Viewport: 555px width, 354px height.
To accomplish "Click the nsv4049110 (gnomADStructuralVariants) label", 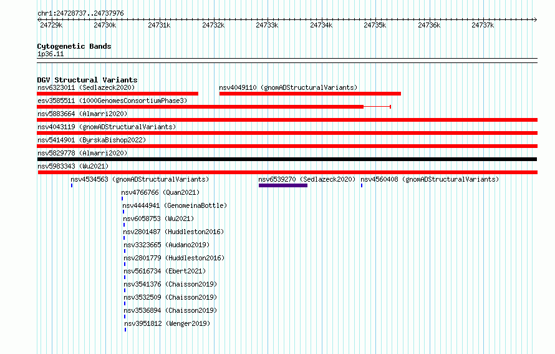I will [x=288, y=87].
